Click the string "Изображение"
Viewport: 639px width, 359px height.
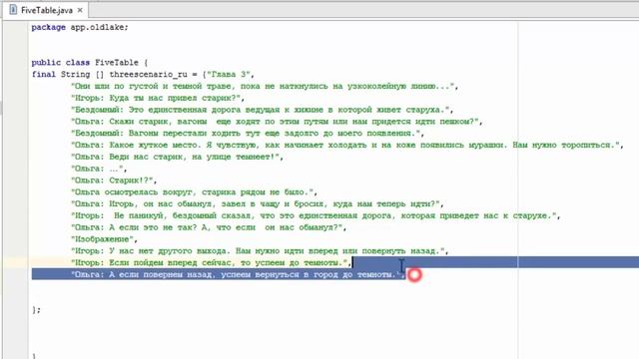(x=102, y=239)
